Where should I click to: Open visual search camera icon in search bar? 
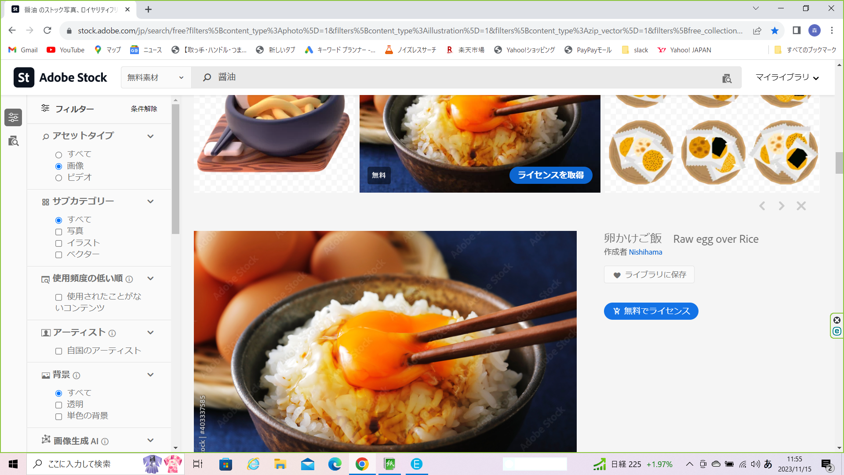(727, 78)
